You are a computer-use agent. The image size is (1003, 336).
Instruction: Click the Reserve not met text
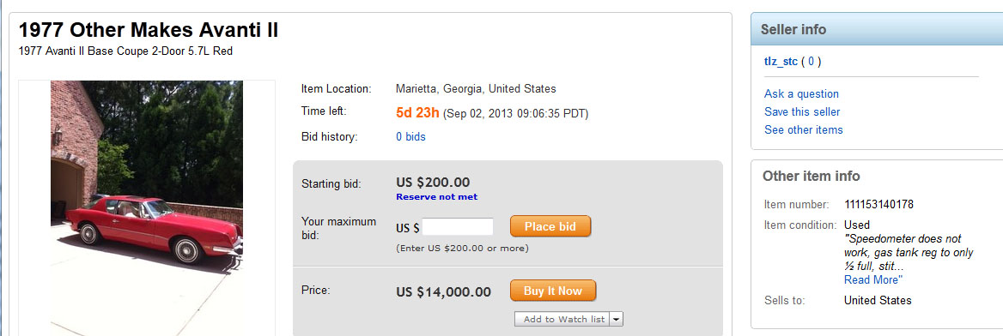tap(437, 197)
